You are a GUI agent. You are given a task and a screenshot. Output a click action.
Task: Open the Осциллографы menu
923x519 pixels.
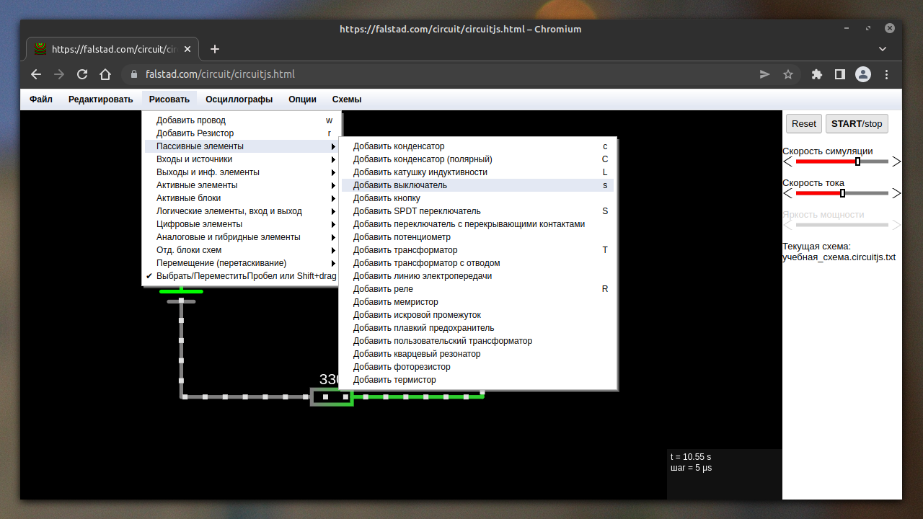pos(239,99)
